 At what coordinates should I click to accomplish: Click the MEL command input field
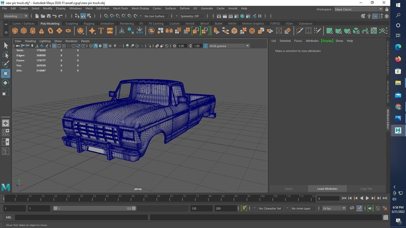[x=81, y=217]
